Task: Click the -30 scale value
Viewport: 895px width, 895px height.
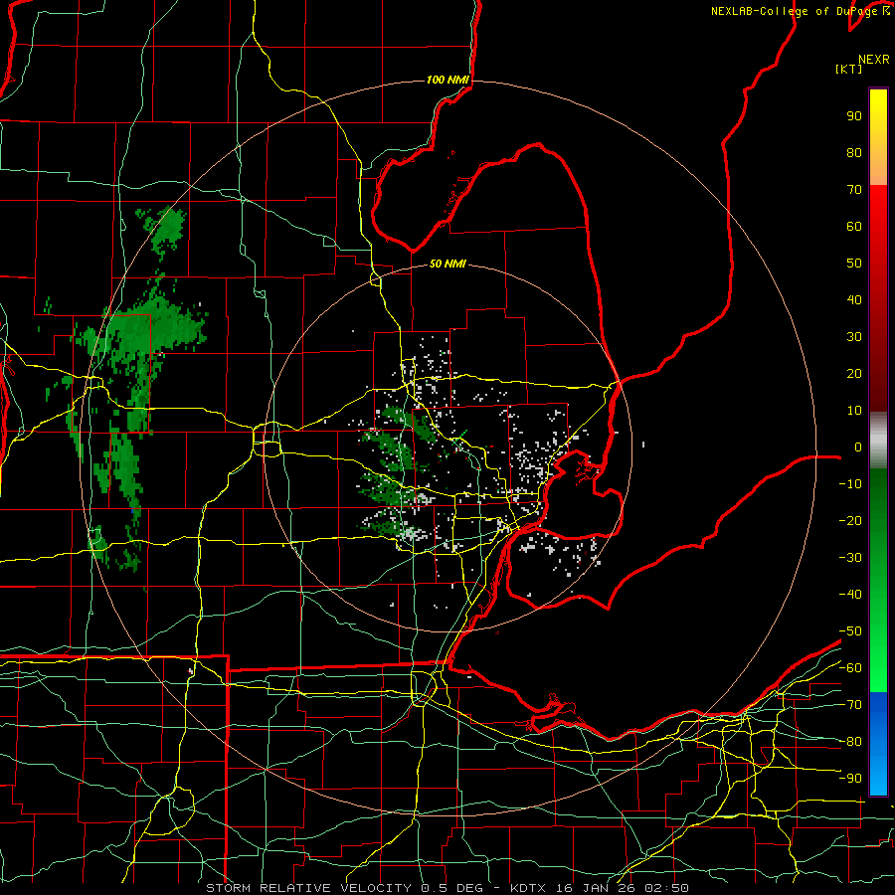Action: tap(850, 558)
